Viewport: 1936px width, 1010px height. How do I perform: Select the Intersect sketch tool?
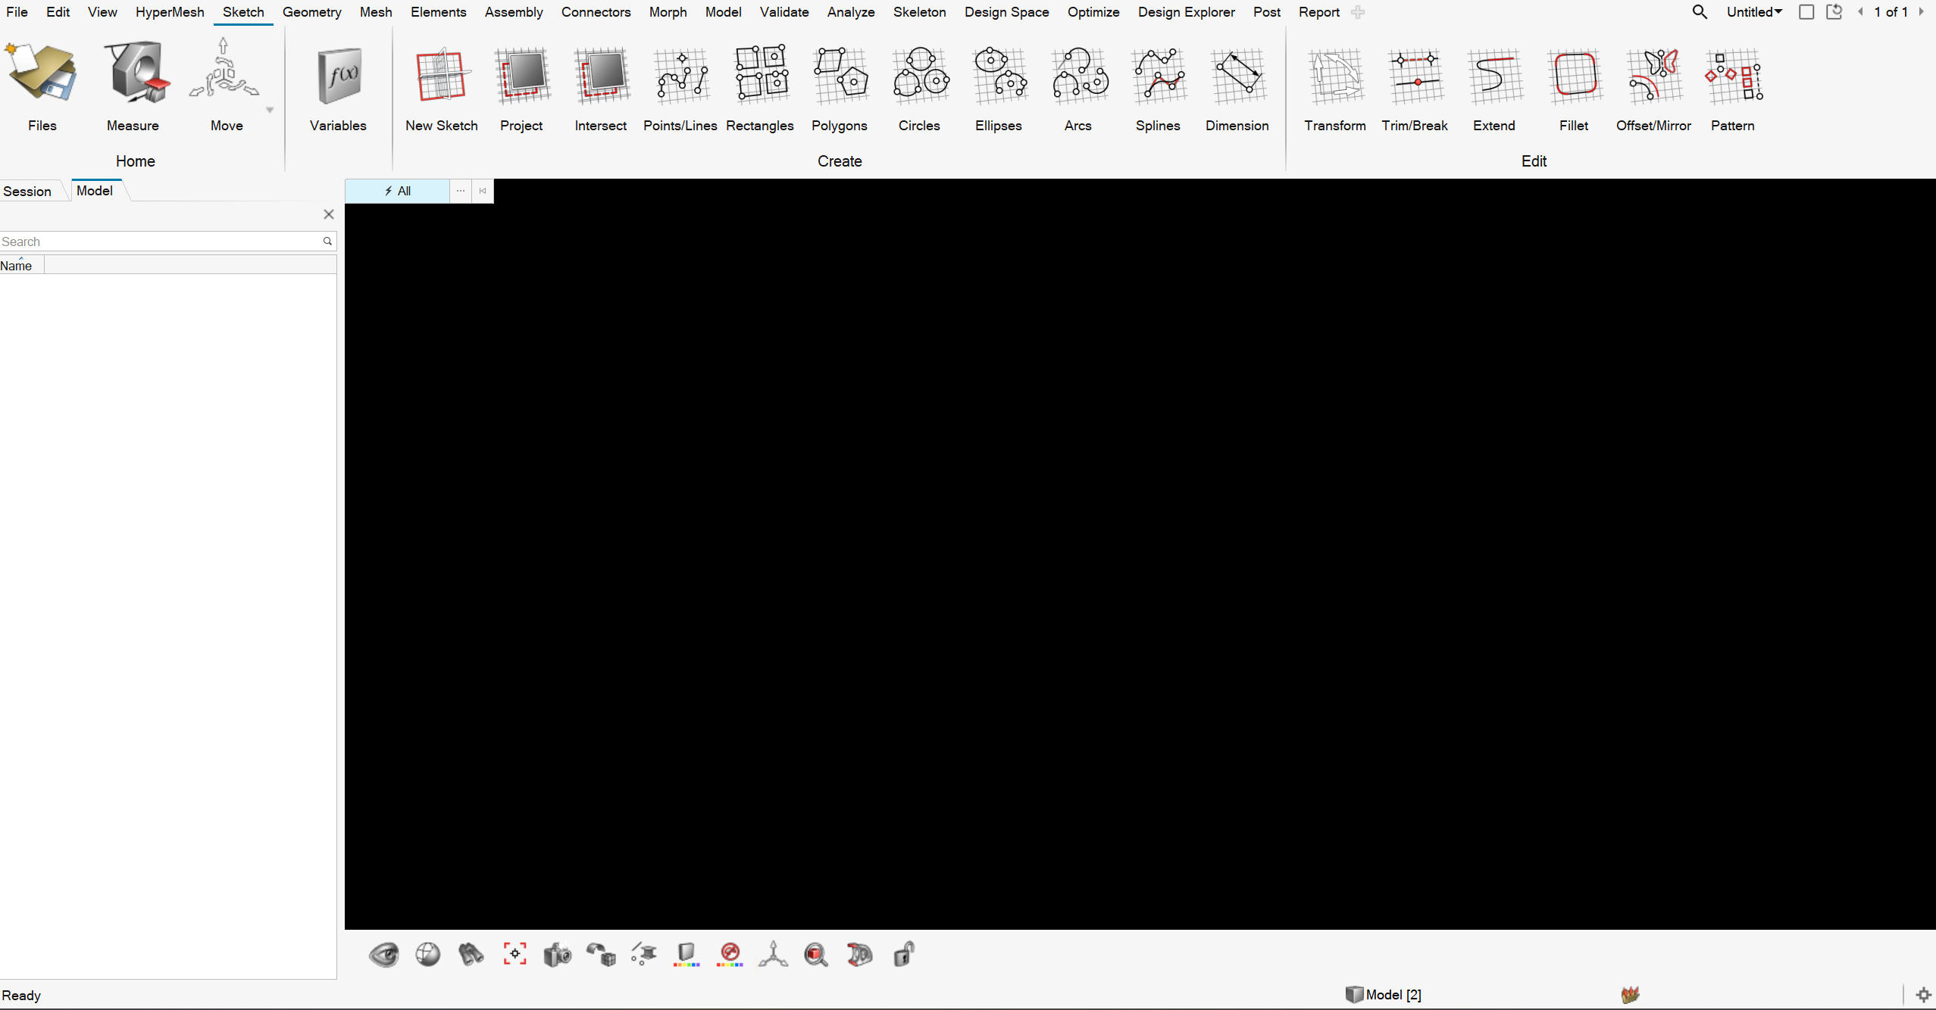coord(600,87)
